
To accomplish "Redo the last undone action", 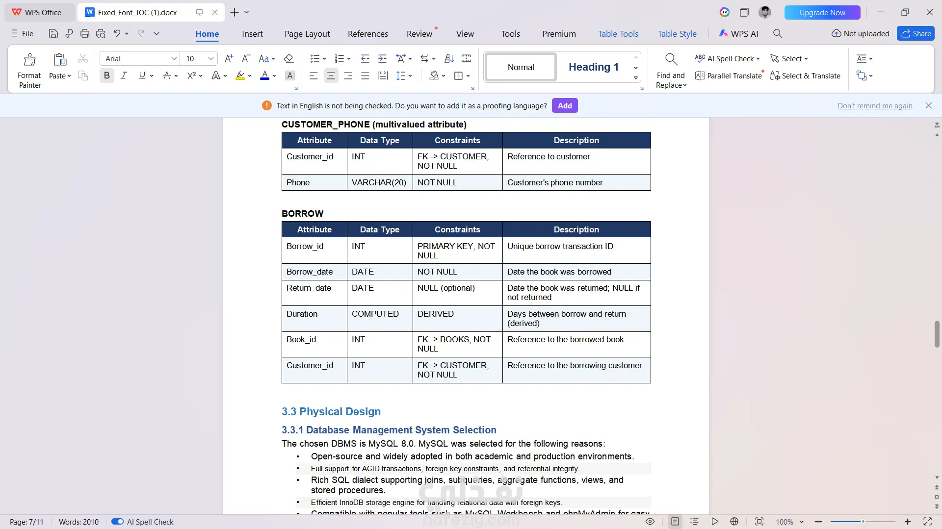I will click(141, 34).
